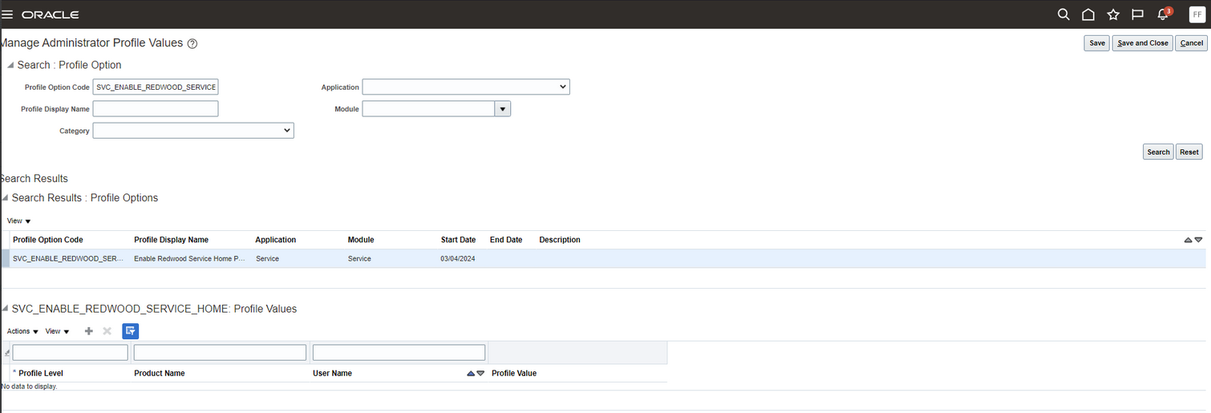Click the User Name filter box
1211x413 pixels.
pyautogui.click(x=399, y=352)
